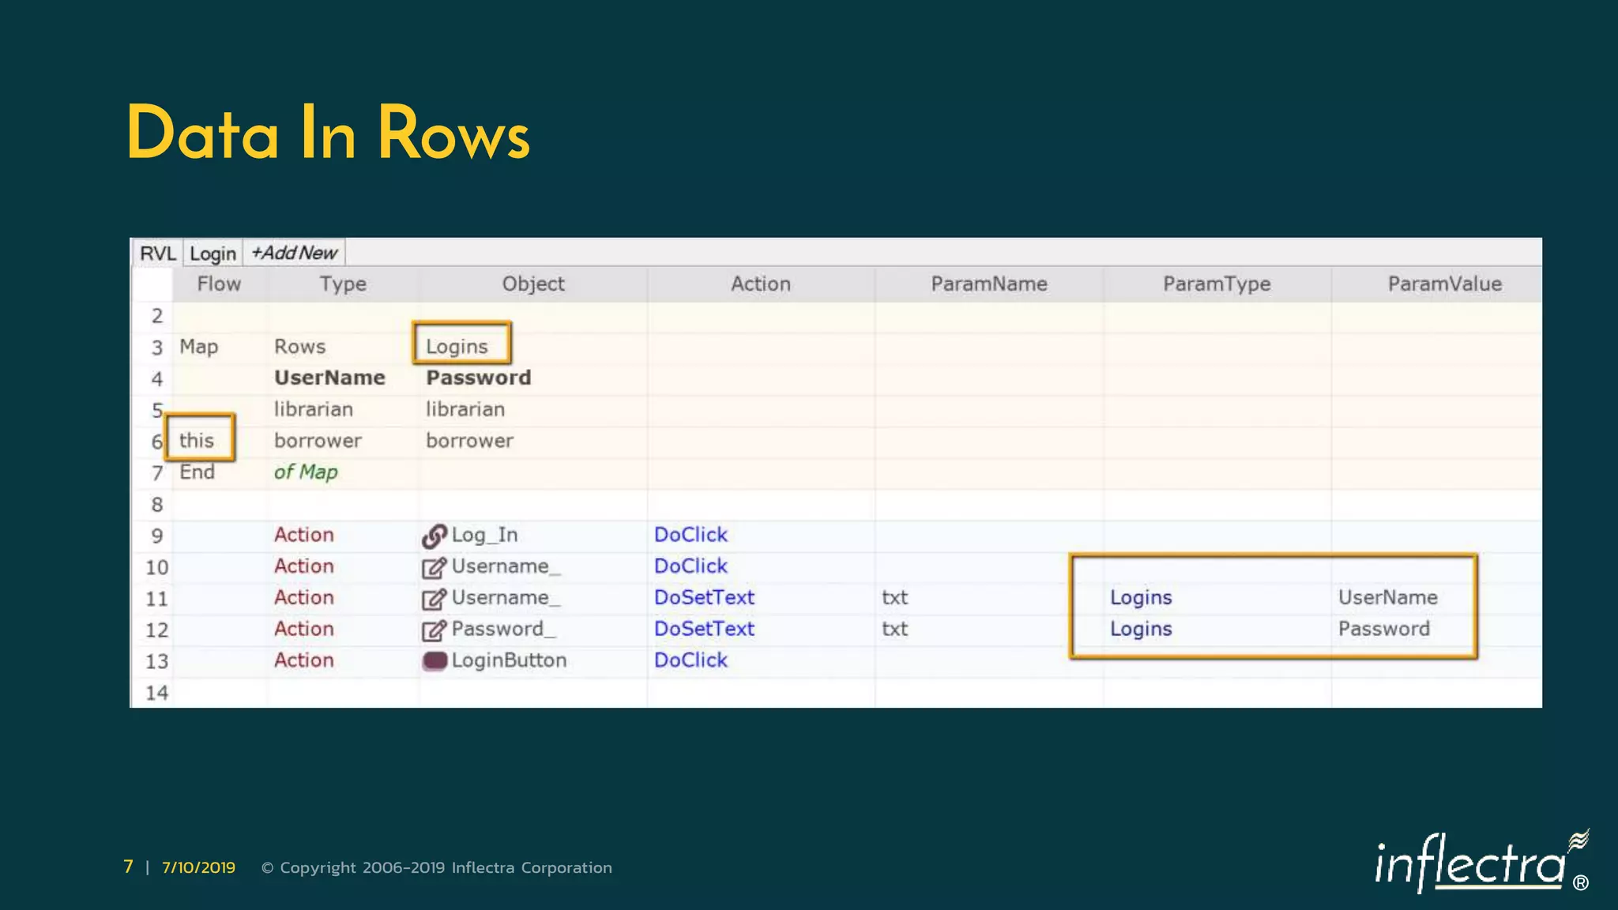Image resolution: width=1618 pixels, height=910 pixels.
Task: Click the +Add New tab
Action: tap(294, 253)
